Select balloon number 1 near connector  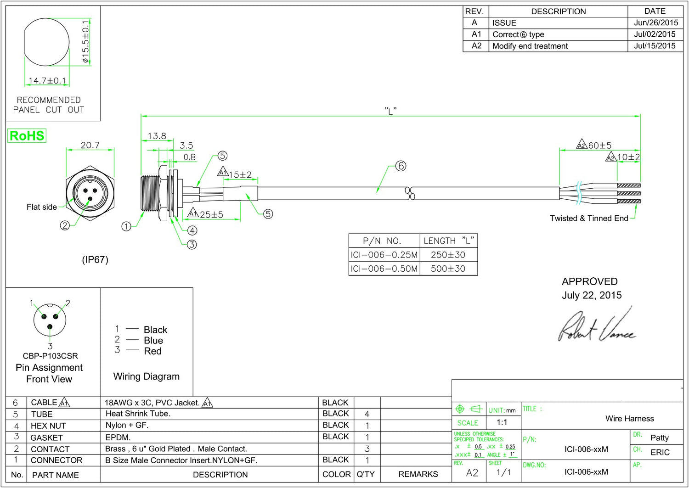(126, 226)
